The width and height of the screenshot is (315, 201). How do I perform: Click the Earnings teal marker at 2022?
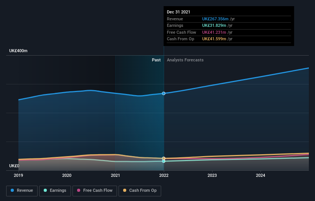pos(164,161)
